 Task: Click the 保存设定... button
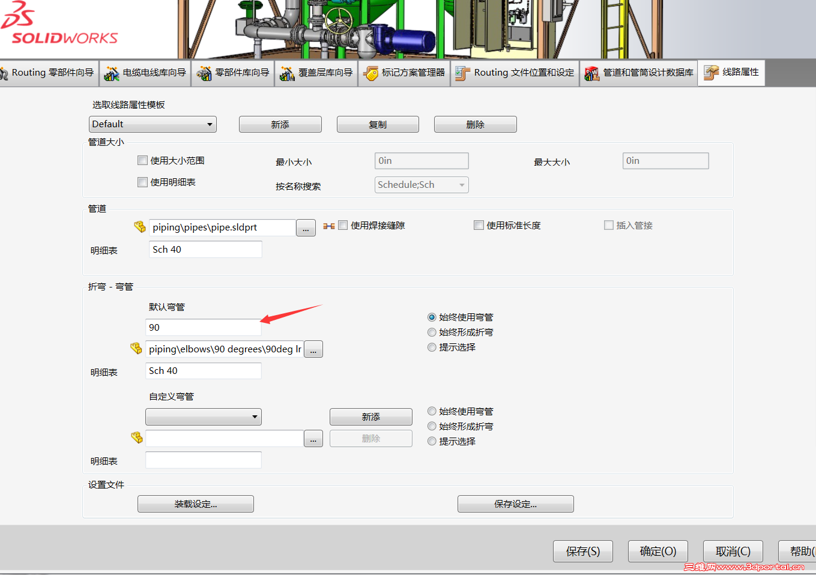[516, 504]
